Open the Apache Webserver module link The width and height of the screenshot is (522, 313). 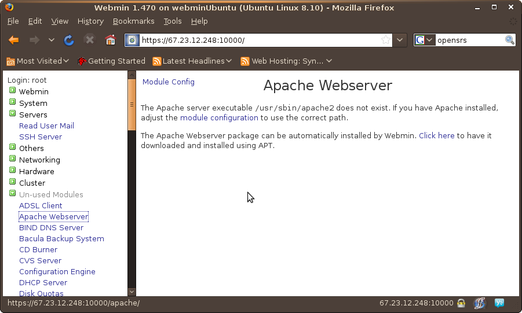tap(54, 216)
